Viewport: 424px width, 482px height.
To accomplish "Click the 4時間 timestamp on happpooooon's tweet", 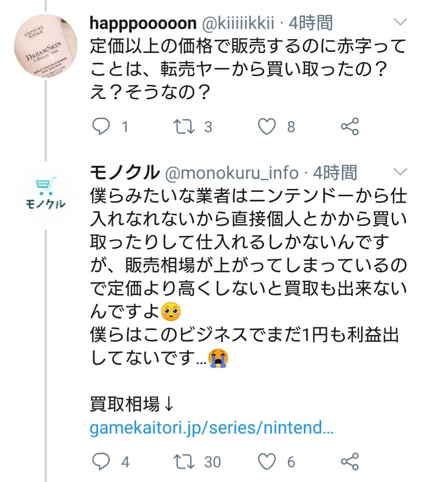I will point(311,23).
